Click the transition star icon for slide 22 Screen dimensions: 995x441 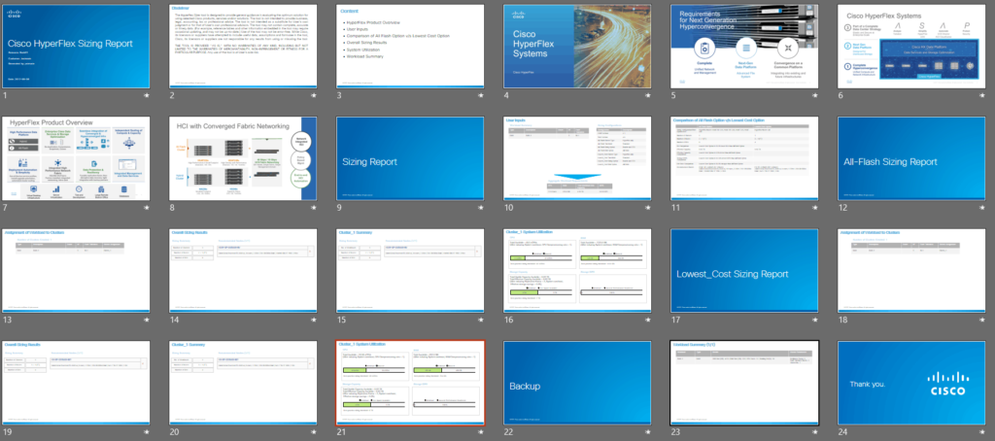(x=648, y=432)
